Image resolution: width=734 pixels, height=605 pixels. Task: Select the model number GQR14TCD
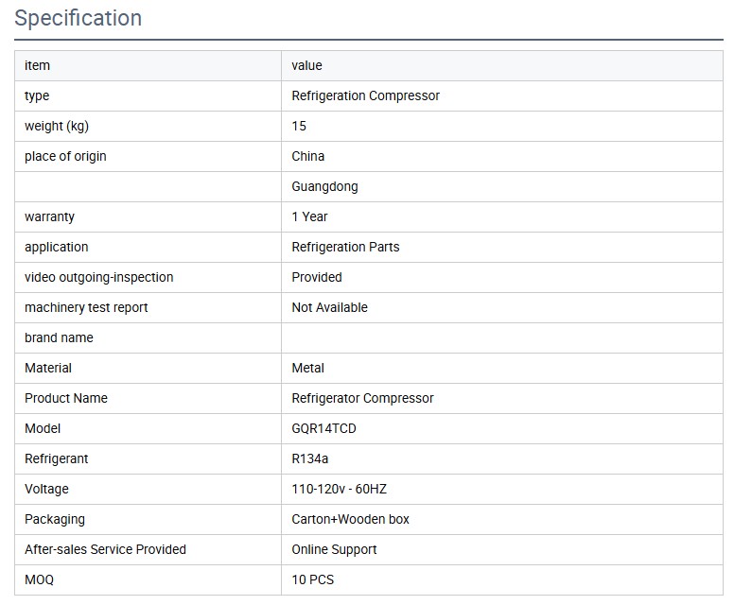click(323, 428)
